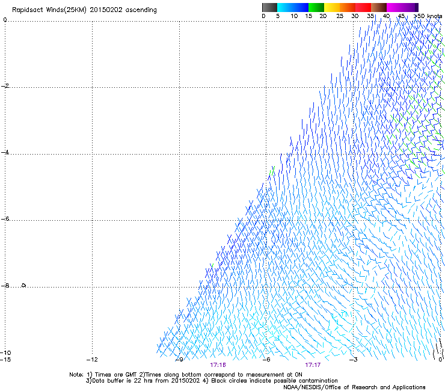Click the black contamination barbs at bottom right

pyautogui.click(x=438, y=349)
